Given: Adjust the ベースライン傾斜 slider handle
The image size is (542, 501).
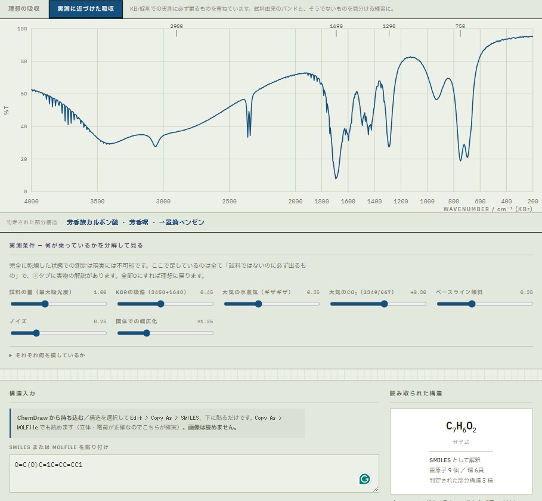Looking at the screenshot, I should tap(472, 304).
